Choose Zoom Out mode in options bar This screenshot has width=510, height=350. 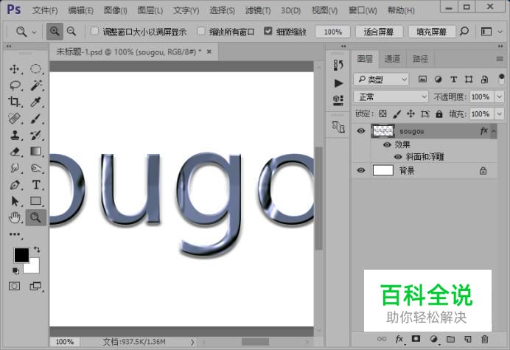(x=71, y=31)
